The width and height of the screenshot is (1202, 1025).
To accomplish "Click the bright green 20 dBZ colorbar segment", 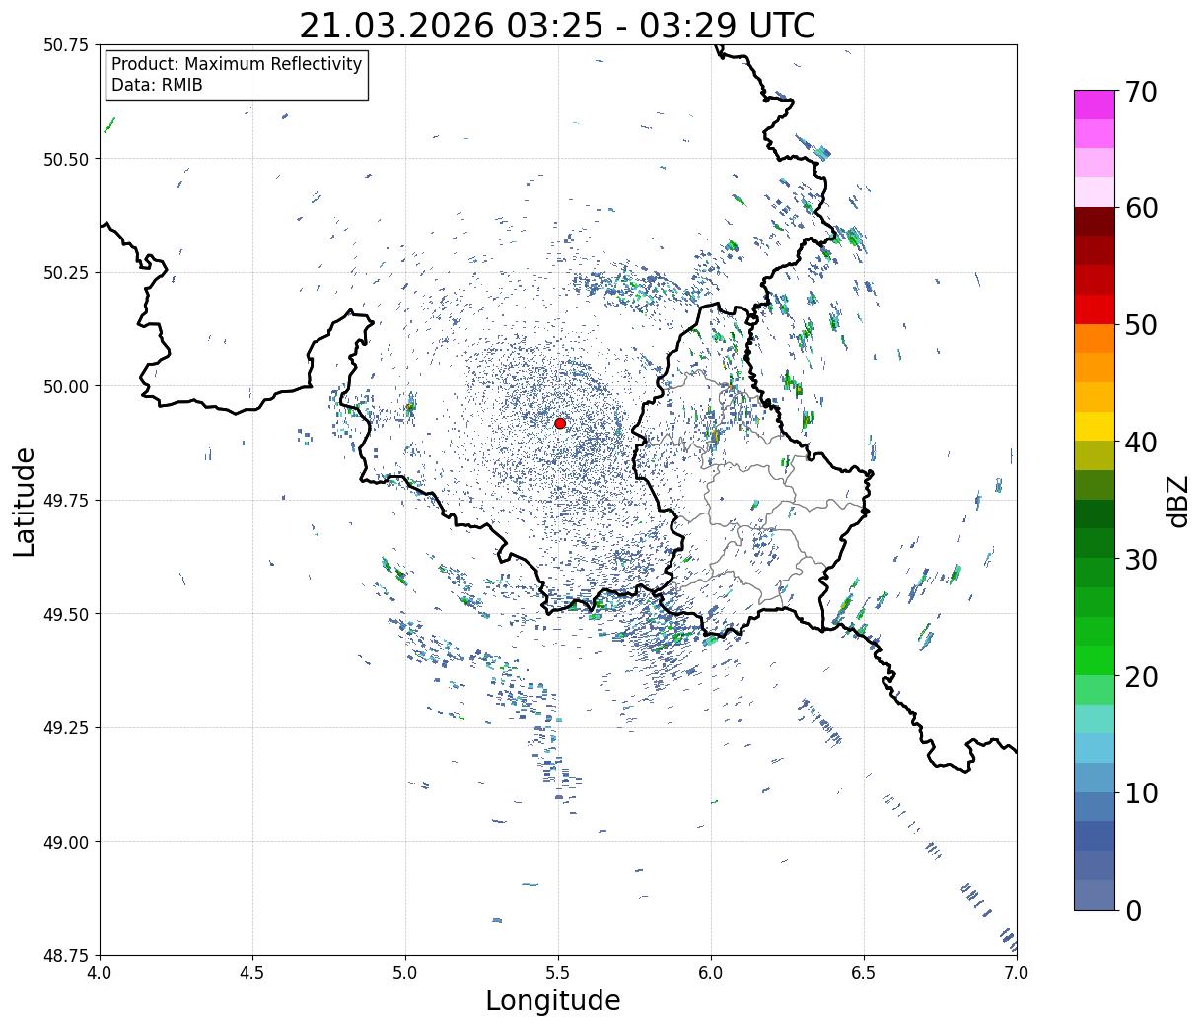I will [x=1095, y=660].
